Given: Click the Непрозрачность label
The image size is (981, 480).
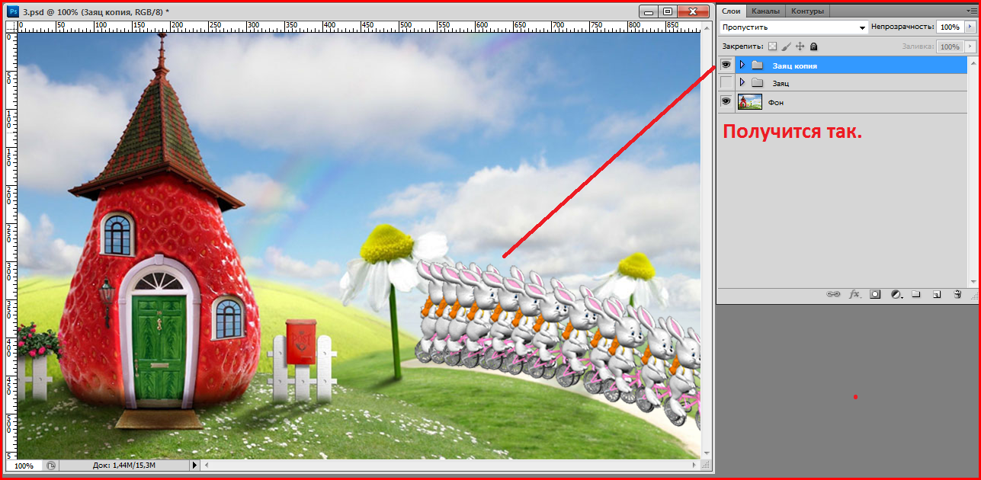Looking at the screenshot, I should tap(902, 27).
